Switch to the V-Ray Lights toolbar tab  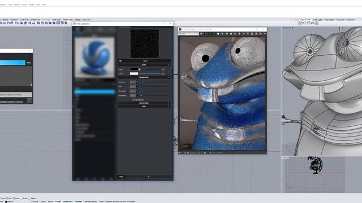(318, 20)
